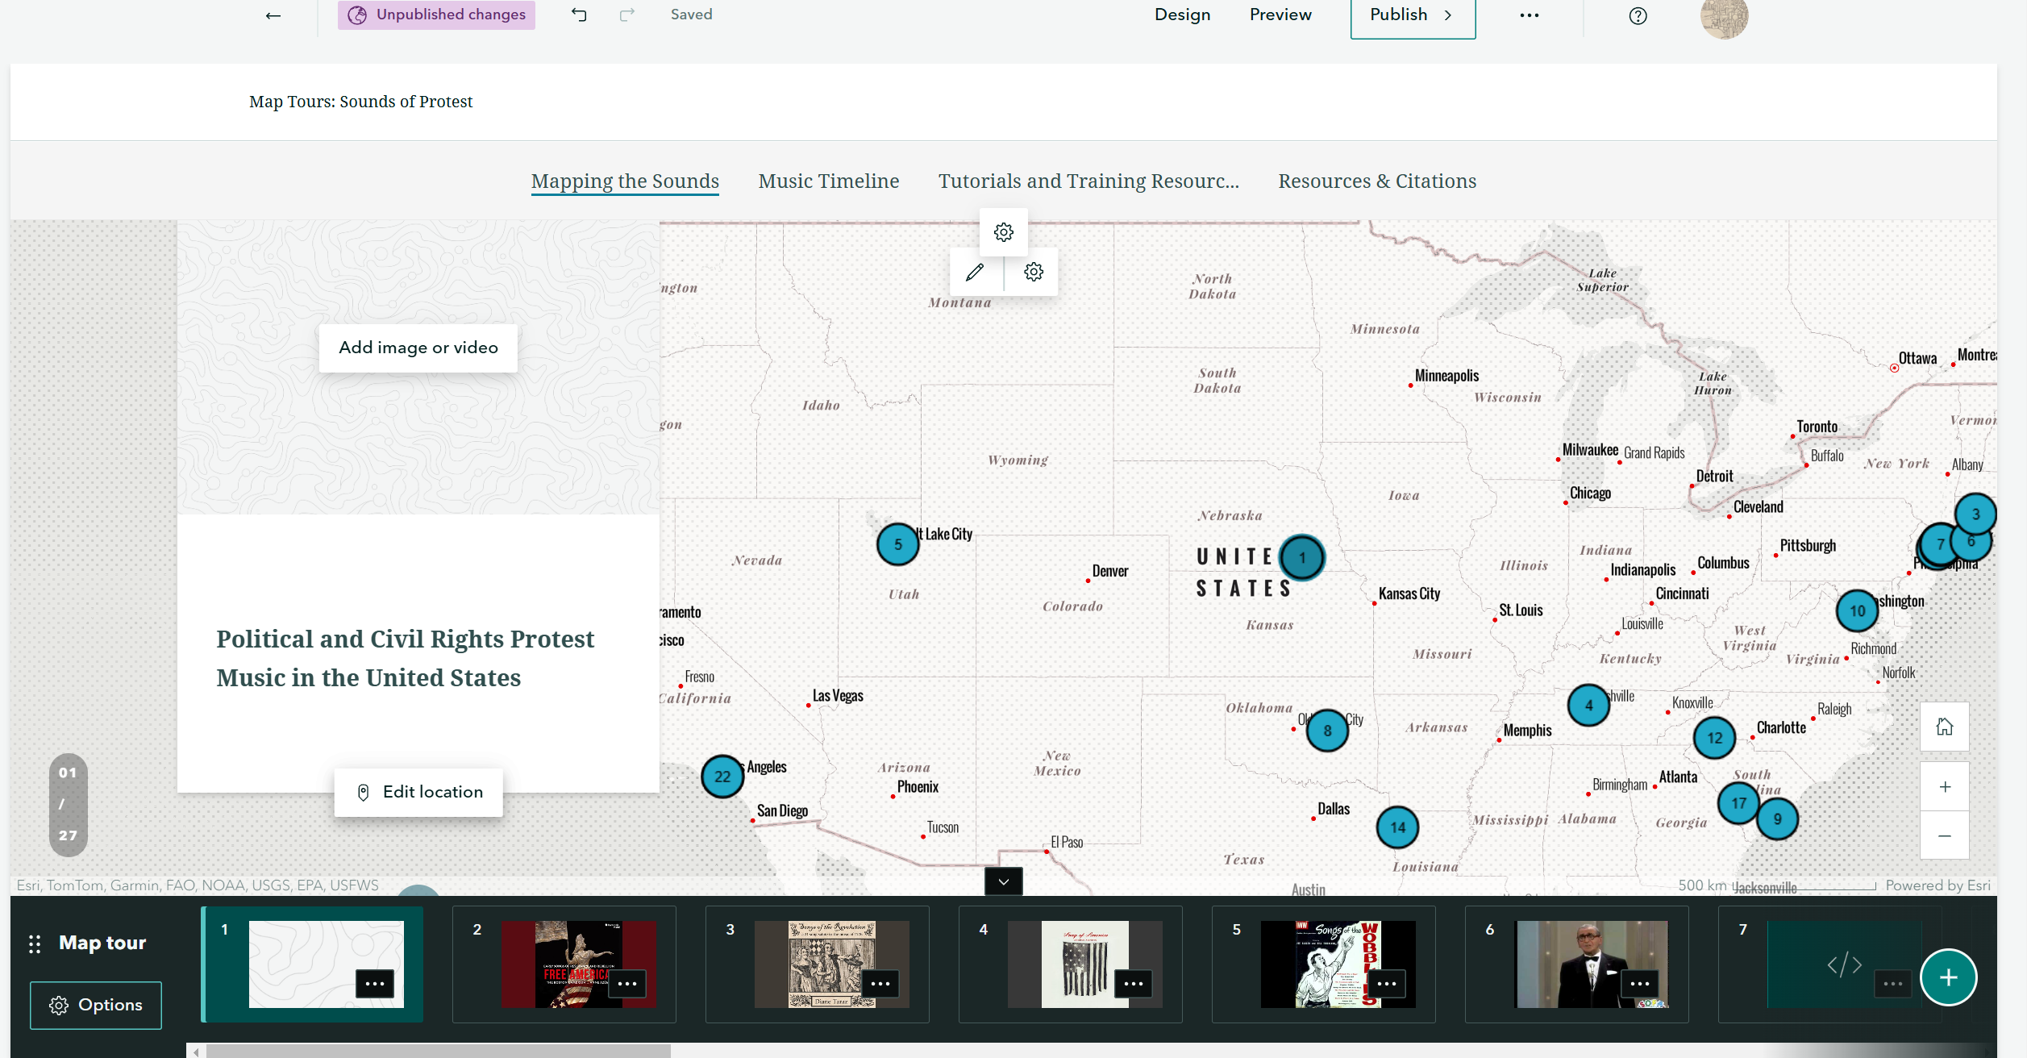The width and height of the screenshot is (2027, 1058).
Task: Add a new slide with the plus button
Action: point(1948,977)
